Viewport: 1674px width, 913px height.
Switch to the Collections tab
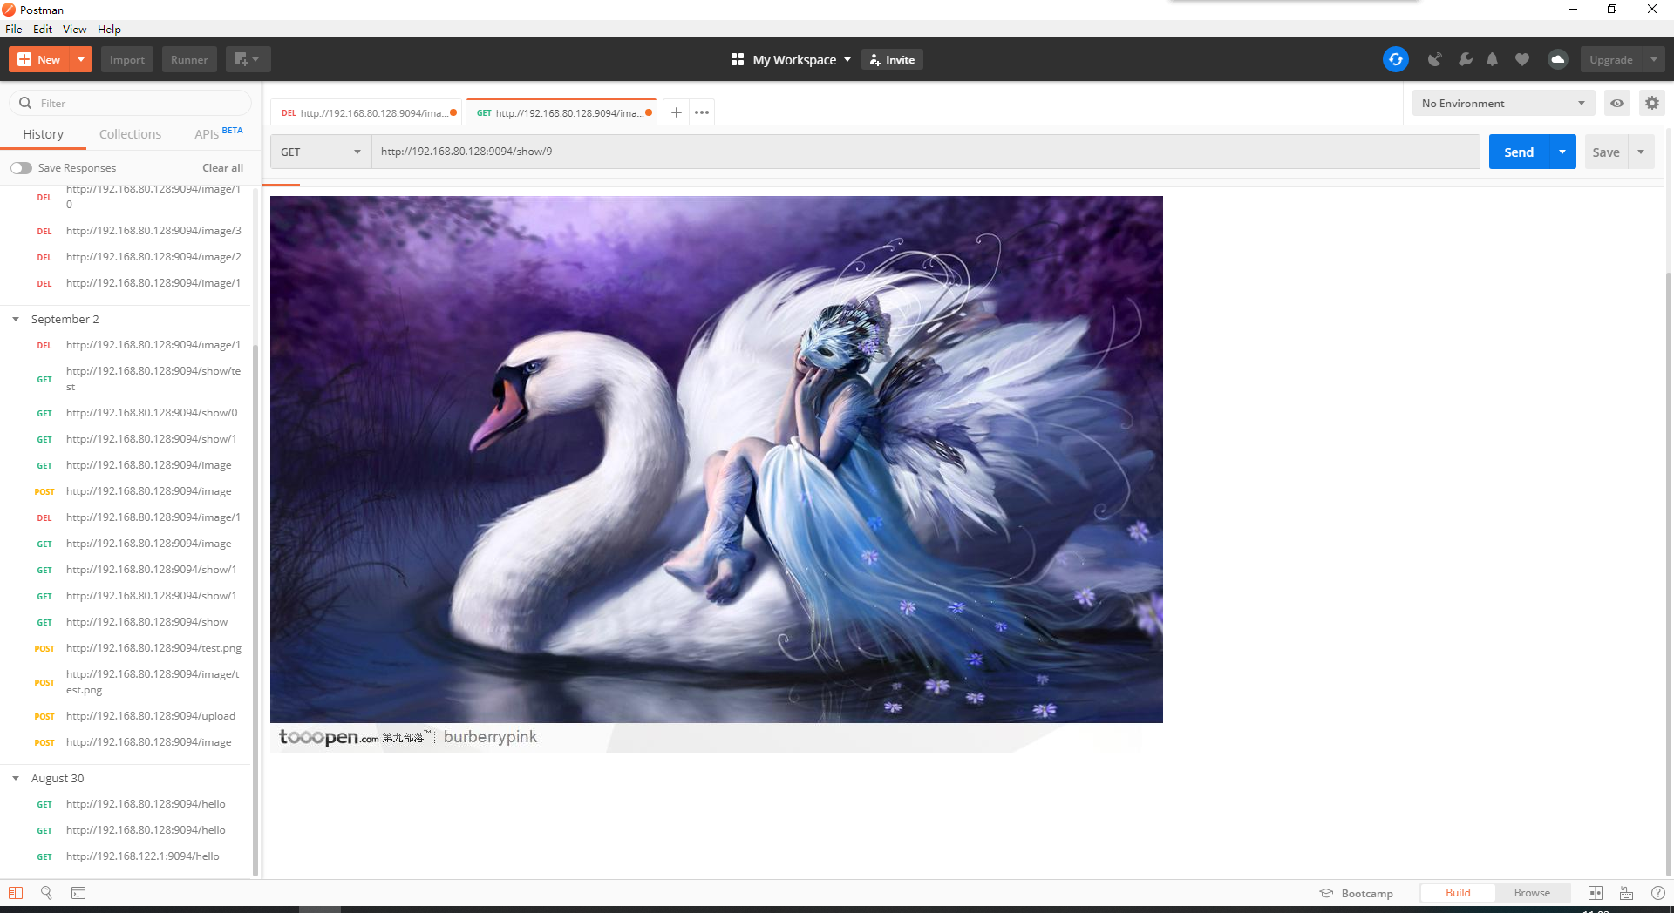130,134
